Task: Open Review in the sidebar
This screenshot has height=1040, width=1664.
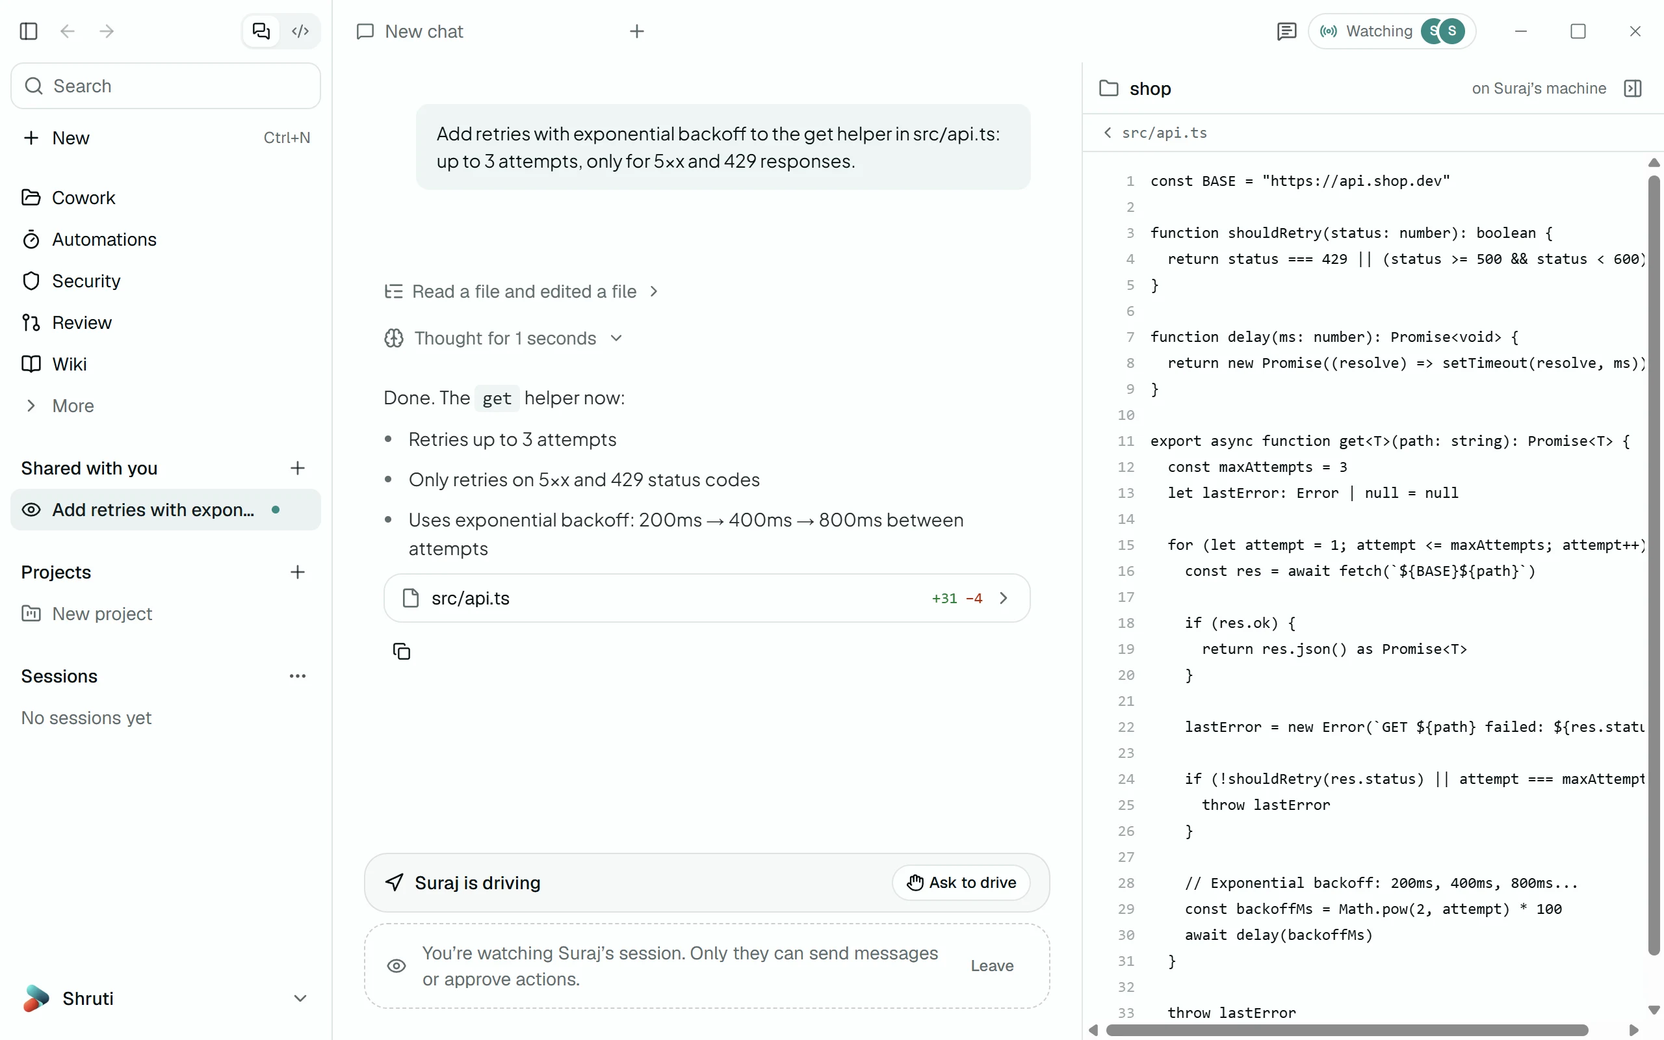Action: [166, 322]
